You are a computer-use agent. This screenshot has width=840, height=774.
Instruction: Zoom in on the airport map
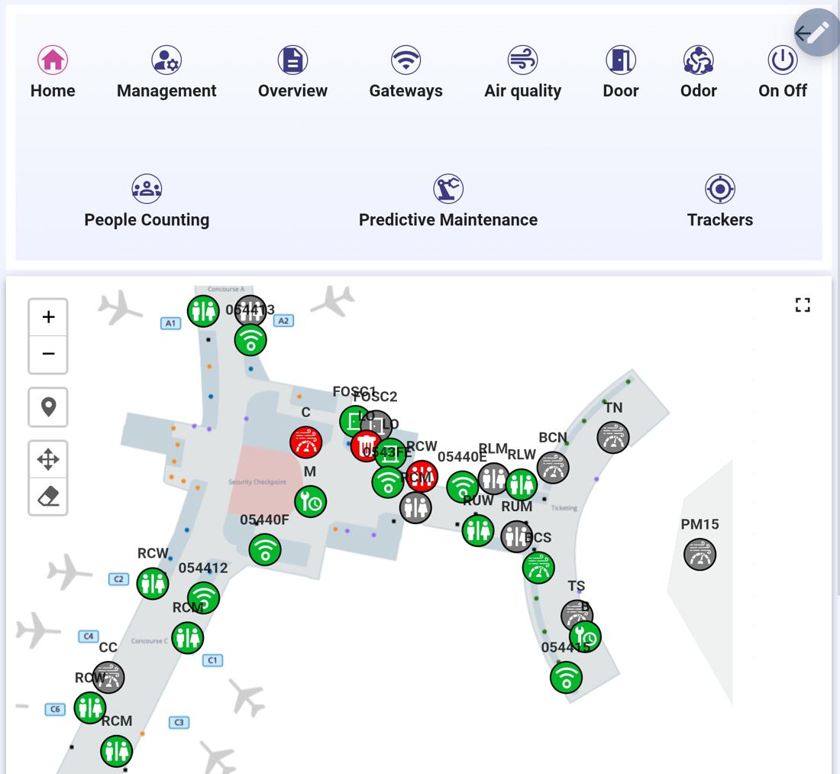(x=48, y=317)
